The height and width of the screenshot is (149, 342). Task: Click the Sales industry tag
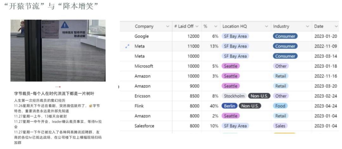point(280,126)
